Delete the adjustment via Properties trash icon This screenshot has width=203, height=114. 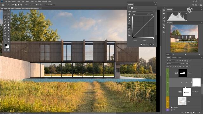pyautogui.click(x=154, y=45)
